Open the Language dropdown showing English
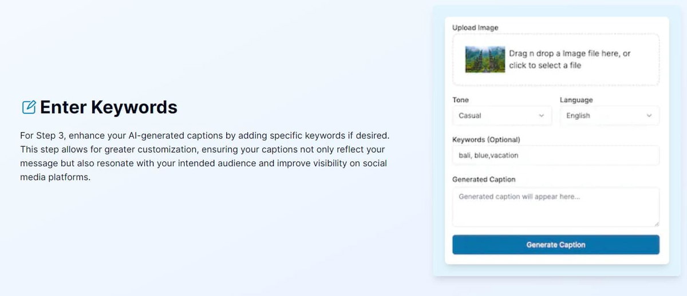Viewport: 687px width, 296px height. click(x=609, y=115)
